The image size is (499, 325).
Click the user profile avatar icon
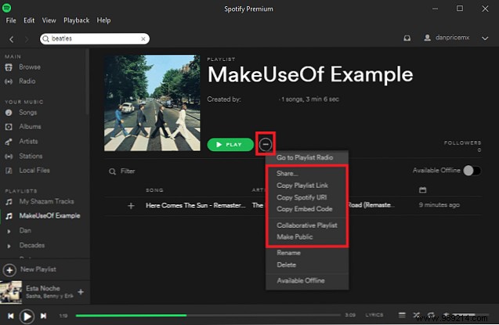tap(428, 38)
